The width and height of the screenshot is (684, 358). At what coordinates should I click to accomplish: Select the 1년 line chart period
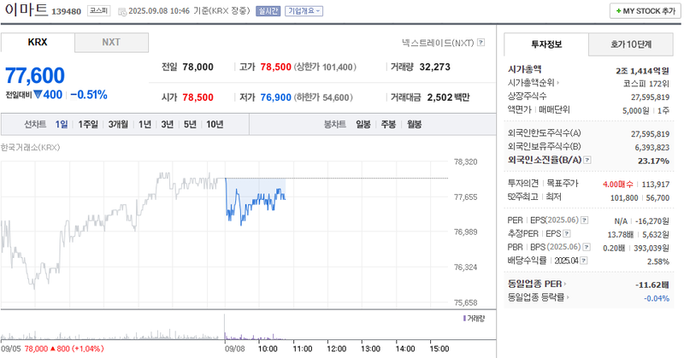(144, 125)
